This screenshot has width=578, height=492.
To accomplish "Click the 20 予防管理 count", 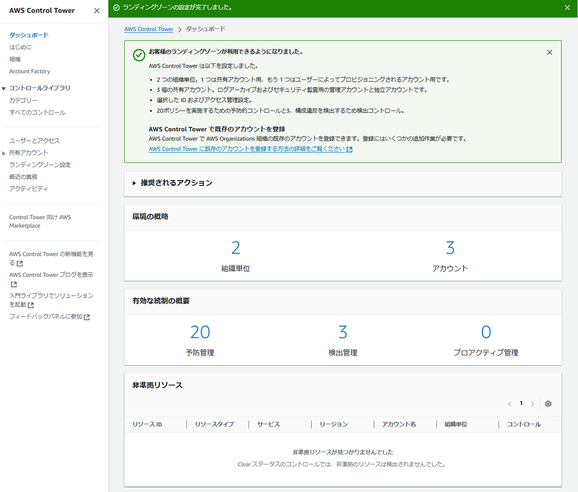I will point(200,332).
